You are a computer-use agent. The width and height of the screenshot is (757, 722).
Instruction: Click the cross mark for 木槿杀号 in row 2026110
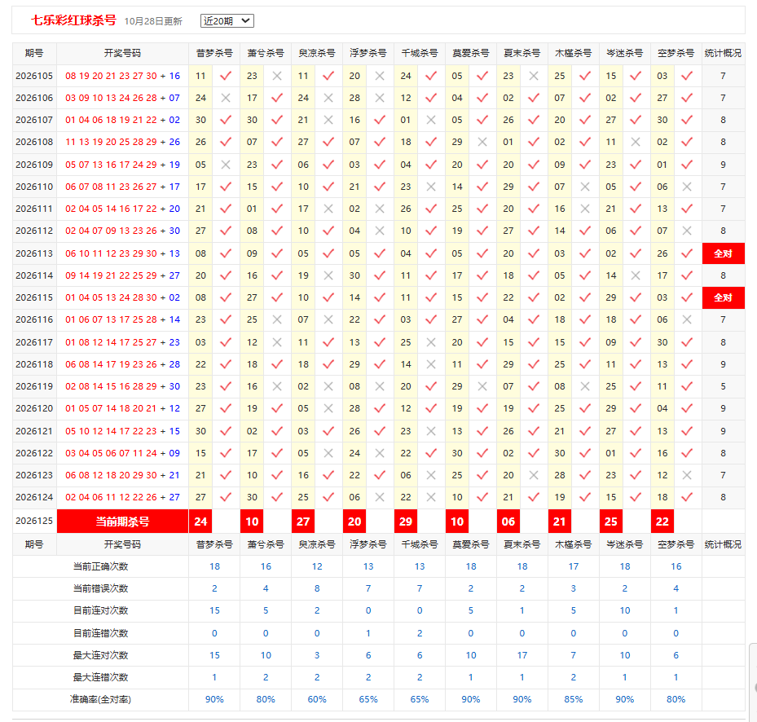(584, 187)
